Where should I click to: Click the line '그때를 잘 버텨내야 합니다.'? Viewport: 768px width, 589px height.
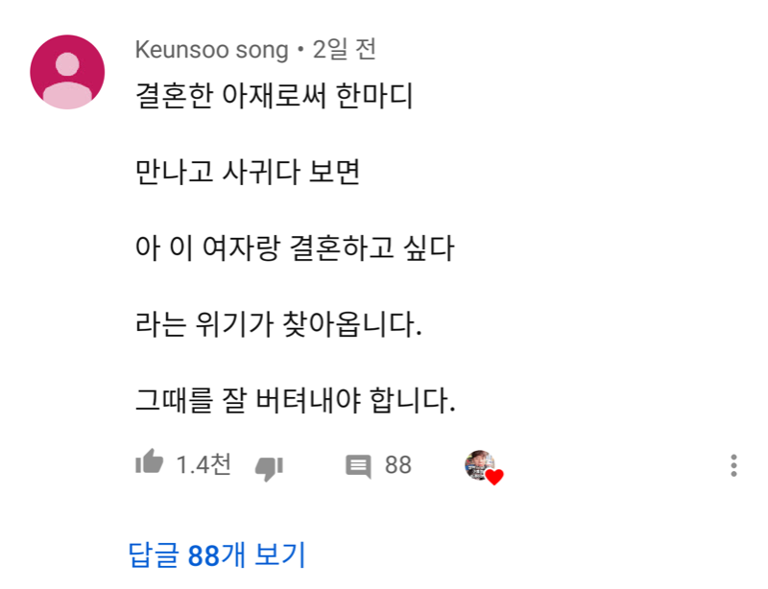pos(295,400)
